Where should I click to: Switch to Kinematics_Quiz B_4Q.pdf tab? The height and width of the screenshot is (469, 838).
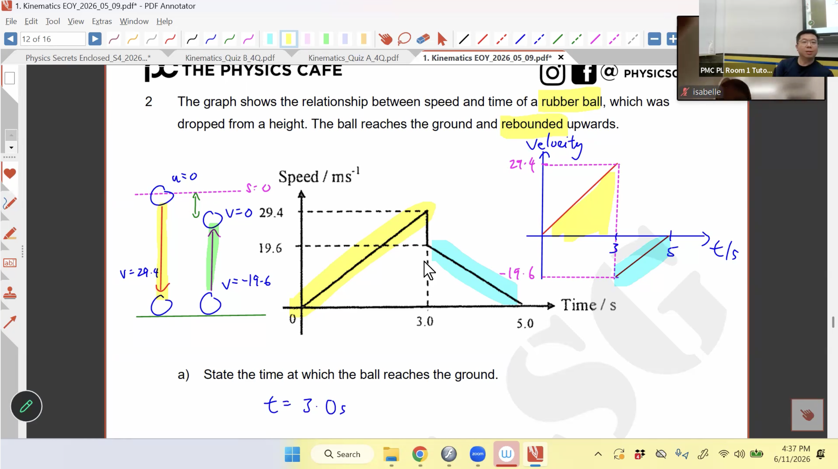(230, 58)
